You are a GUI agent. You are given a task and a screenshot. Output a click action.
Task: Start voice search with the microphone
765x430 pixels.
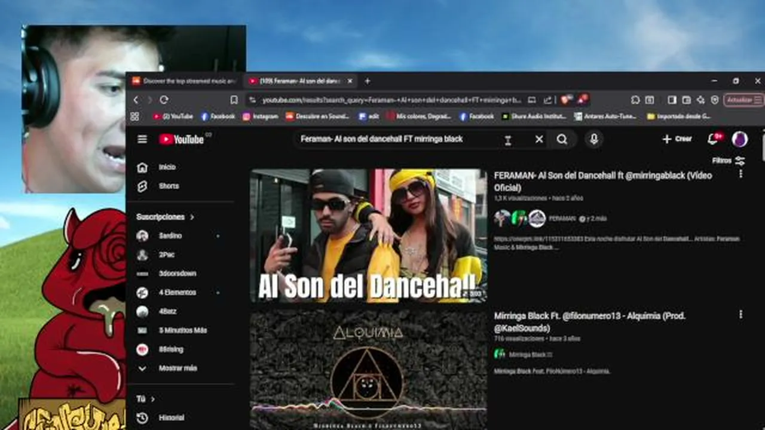point(593,139)
